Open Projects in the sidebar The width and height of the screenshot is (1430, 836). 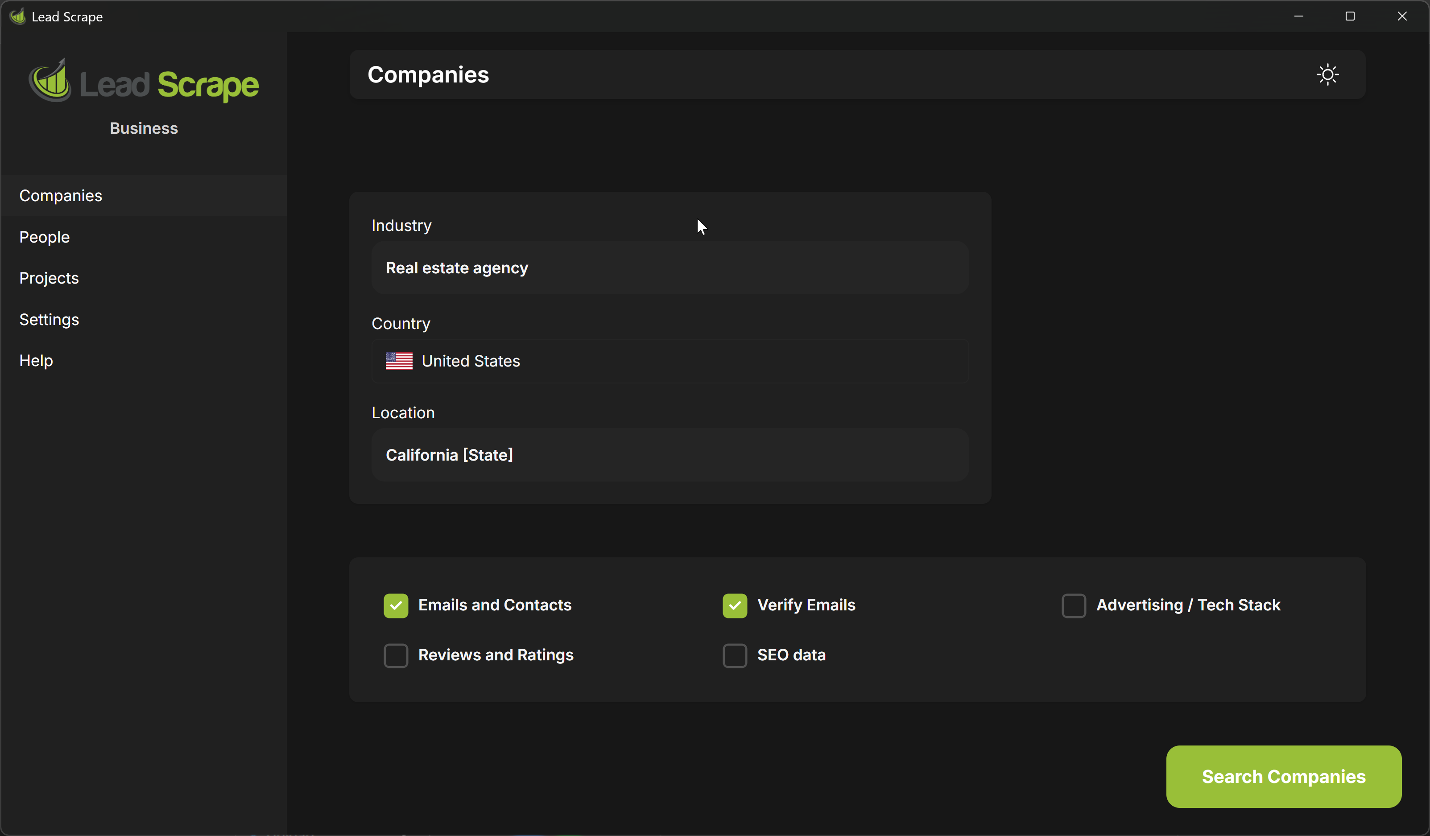click(49, 278)
